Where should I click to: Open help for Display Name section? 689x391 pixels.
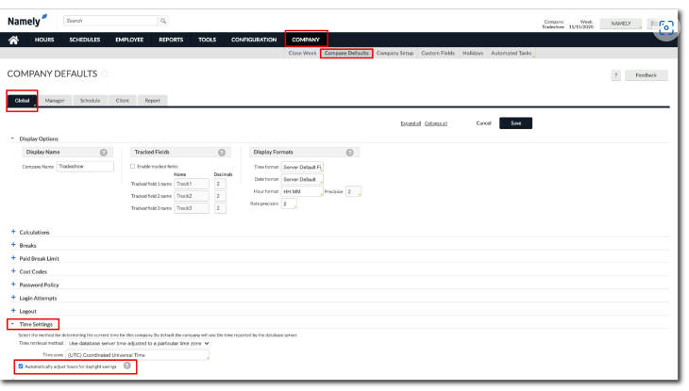click(x=103, y=153)
